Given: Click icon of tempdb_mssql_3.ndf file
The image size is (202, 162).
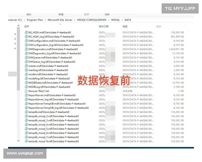Looking at the screenshot, I should tap(26, 120).
